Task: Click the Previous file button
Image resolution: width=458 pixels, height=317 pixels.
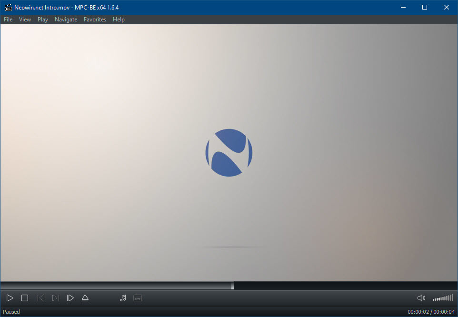Action: point(41,298)
